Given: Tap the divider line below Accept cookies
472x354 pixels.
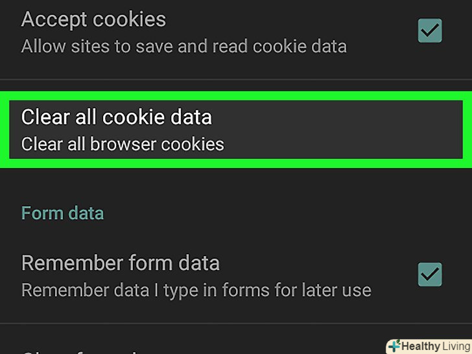Looking at the screenshot, I should [x=236, y=80].
